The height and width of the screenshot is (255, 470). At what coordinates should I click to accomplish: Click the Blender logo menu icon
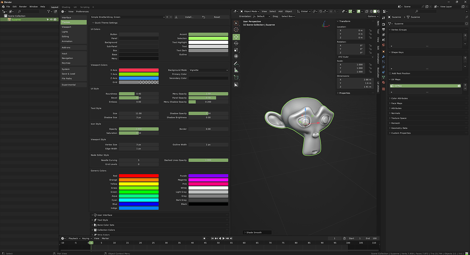pyautogui.click(x=3, y=7)
